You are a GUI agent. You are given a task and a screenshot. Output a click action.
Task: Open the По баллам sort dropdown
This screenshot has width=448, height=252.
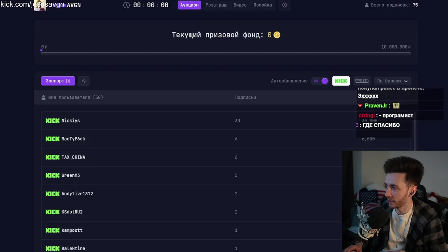point(392,81)
